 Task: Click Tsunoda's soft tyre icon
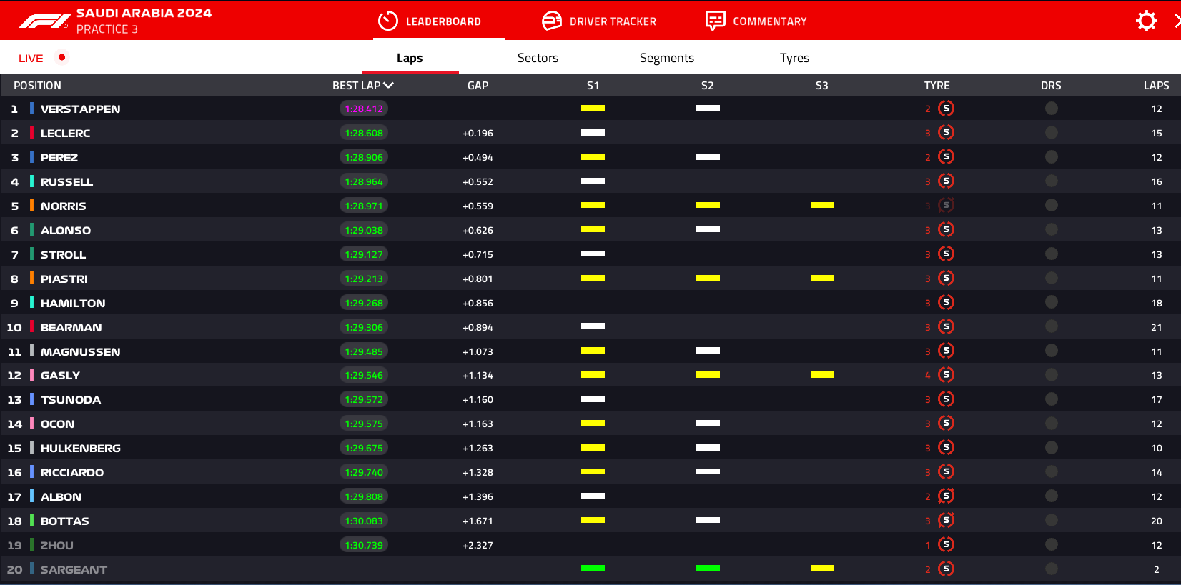click(947, 399)
